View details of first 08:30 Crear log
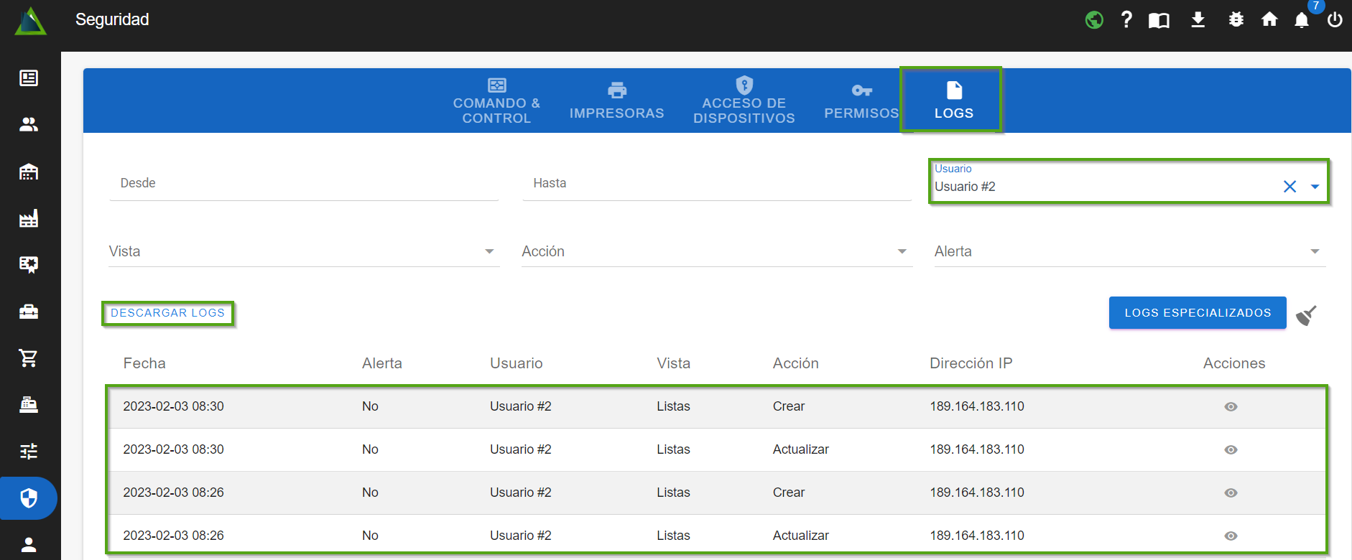The image size is (1352, 560). (1231, 407)
